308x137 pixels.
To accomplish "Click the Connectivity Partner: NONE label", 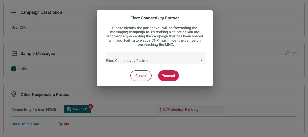I will pos(34,109).
